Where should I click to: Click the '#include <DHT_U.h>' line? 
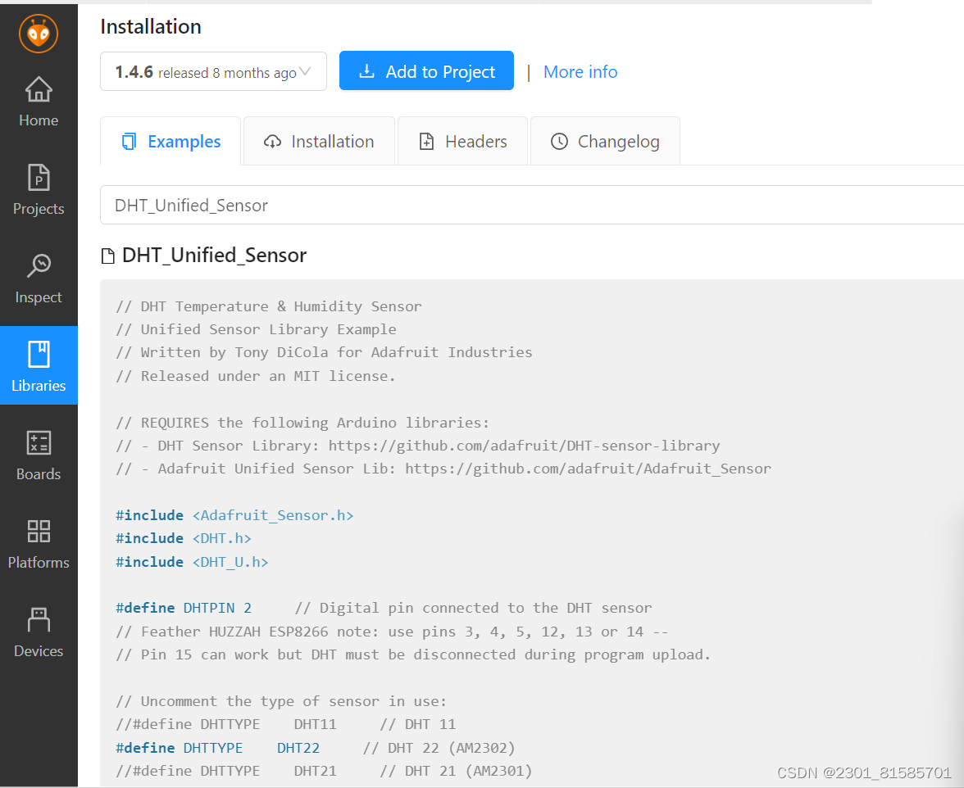pos(192,562)
